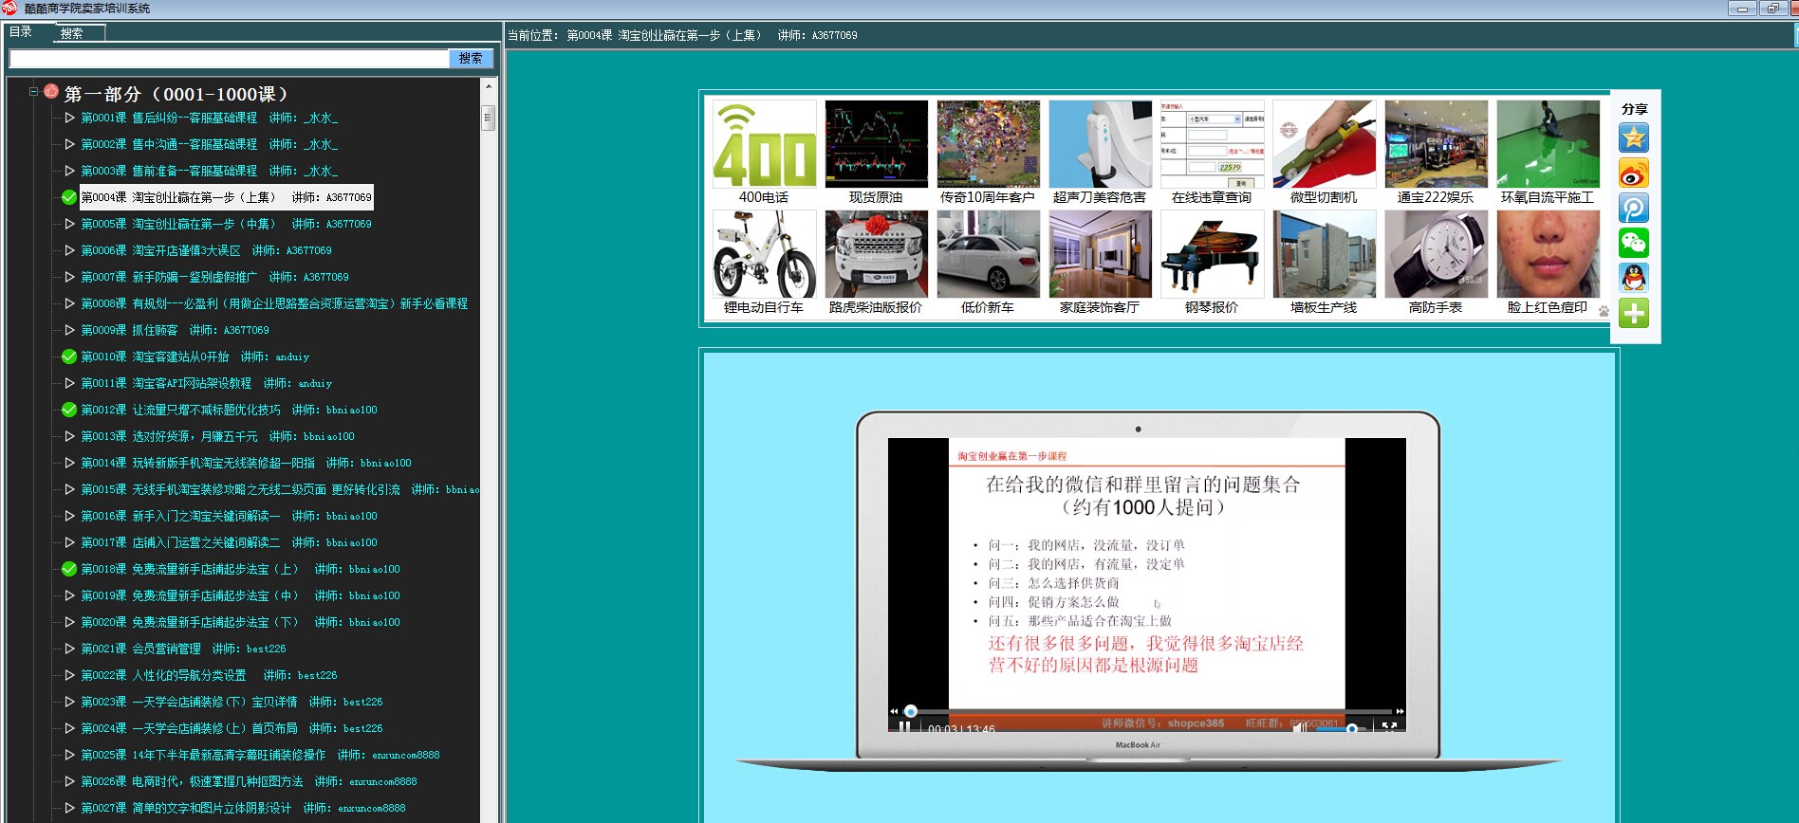1799x823 pixels.
Task: Click the rewind icon on video player
Action: (894, 711)
